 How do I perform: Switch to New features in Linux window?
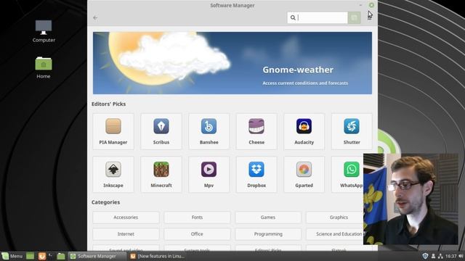tap(158, 256)
